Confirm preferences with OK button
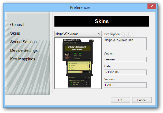This screenshot has width=163, height=113. coord(120,100)
